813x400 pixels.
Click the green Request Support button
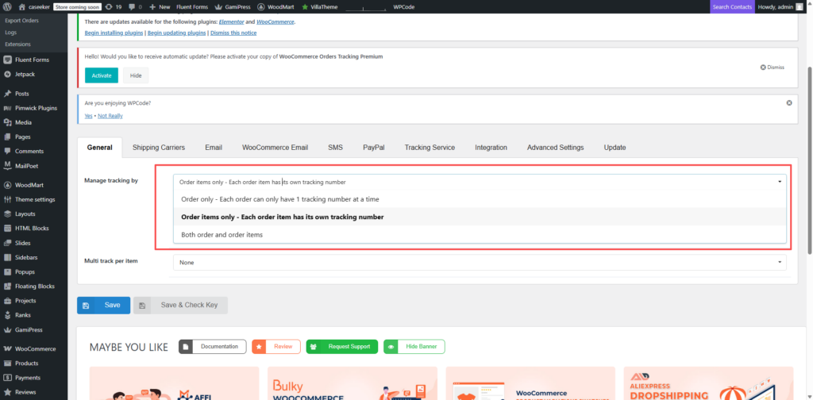(342, 347)
